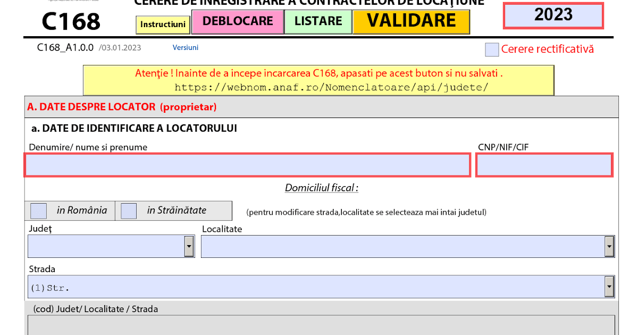
Task: Click the pentru modificare strada hint text
Action: click(366, 212)
